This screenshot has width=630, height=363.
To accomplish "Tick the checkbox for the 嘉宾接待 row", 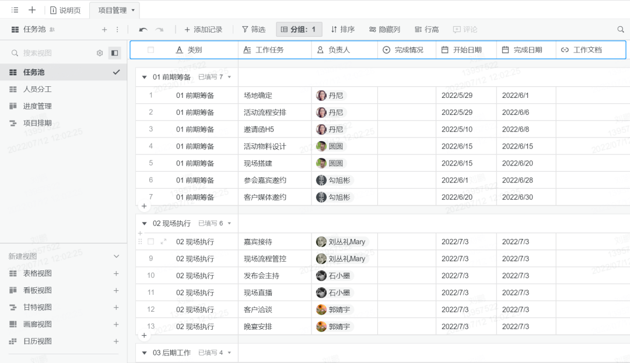I will 152,241.
